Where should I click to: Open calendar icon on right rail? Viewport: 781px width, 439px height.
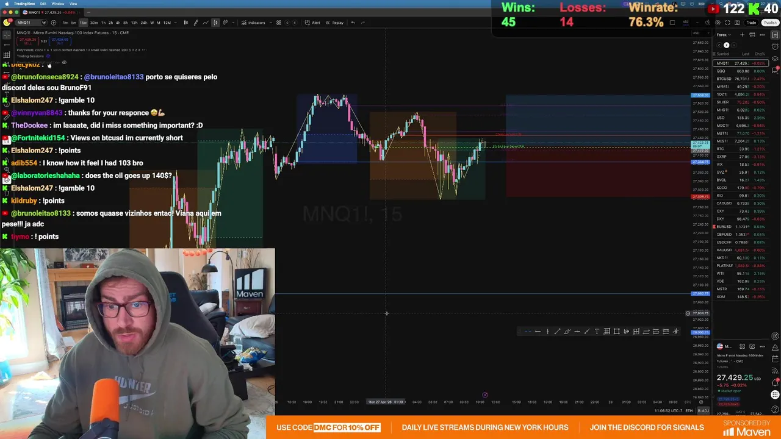click(775, 359)
